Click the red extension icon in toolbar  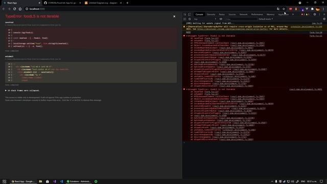point(291,9)
